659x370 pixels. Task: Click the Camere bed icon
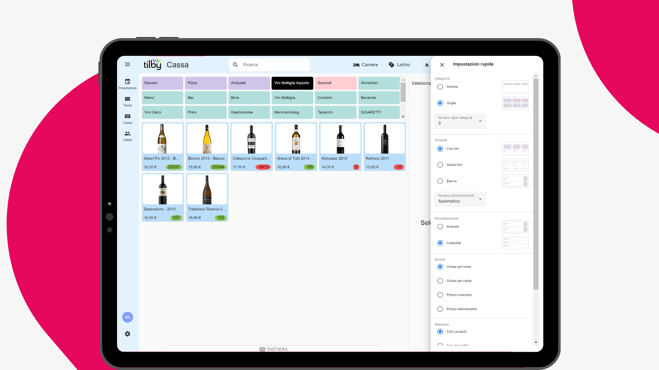point(356,65)
